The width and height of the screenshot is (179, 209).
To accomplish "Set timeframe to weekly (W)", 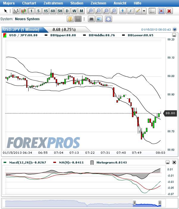I will tap(74, 11).
